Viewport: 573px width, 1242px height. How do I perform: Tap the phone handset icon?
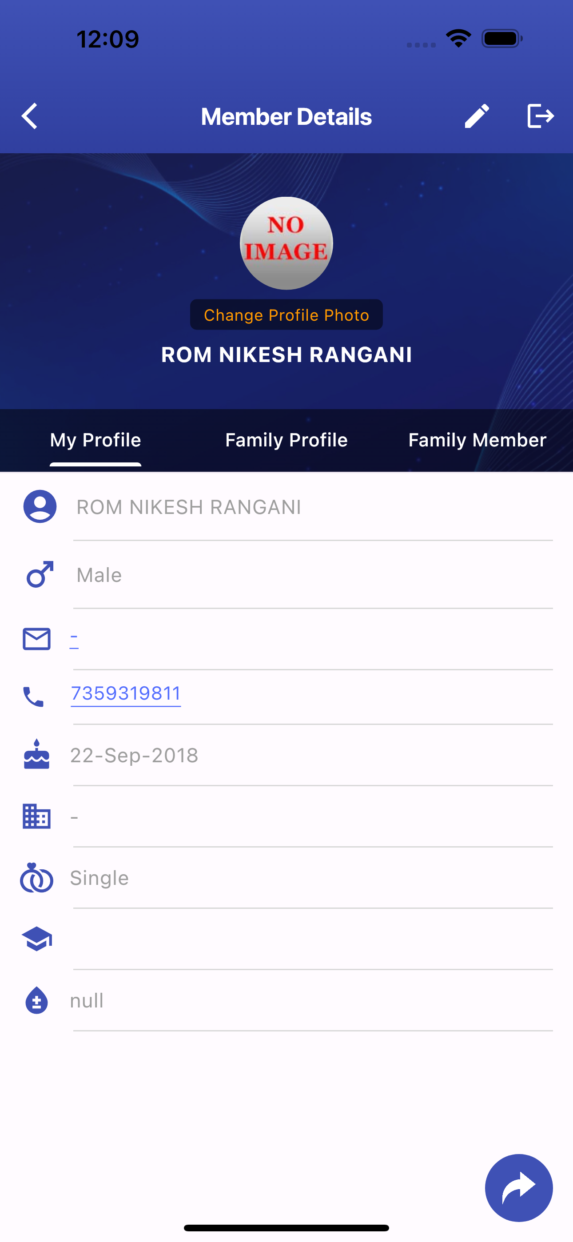pos(34,697)
